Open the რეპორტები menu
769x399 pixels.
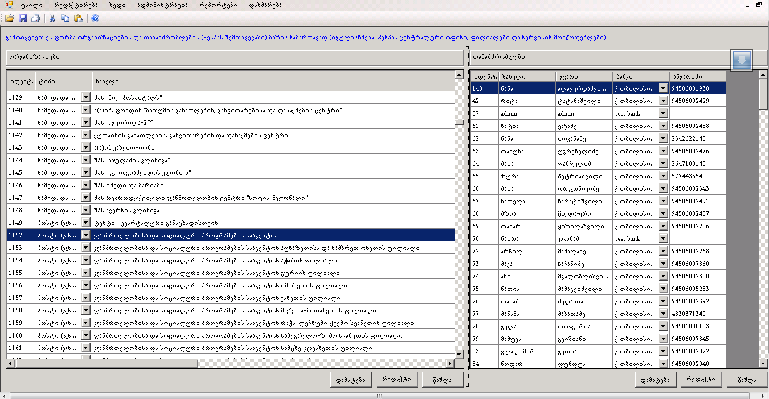[x=218, y=5]
